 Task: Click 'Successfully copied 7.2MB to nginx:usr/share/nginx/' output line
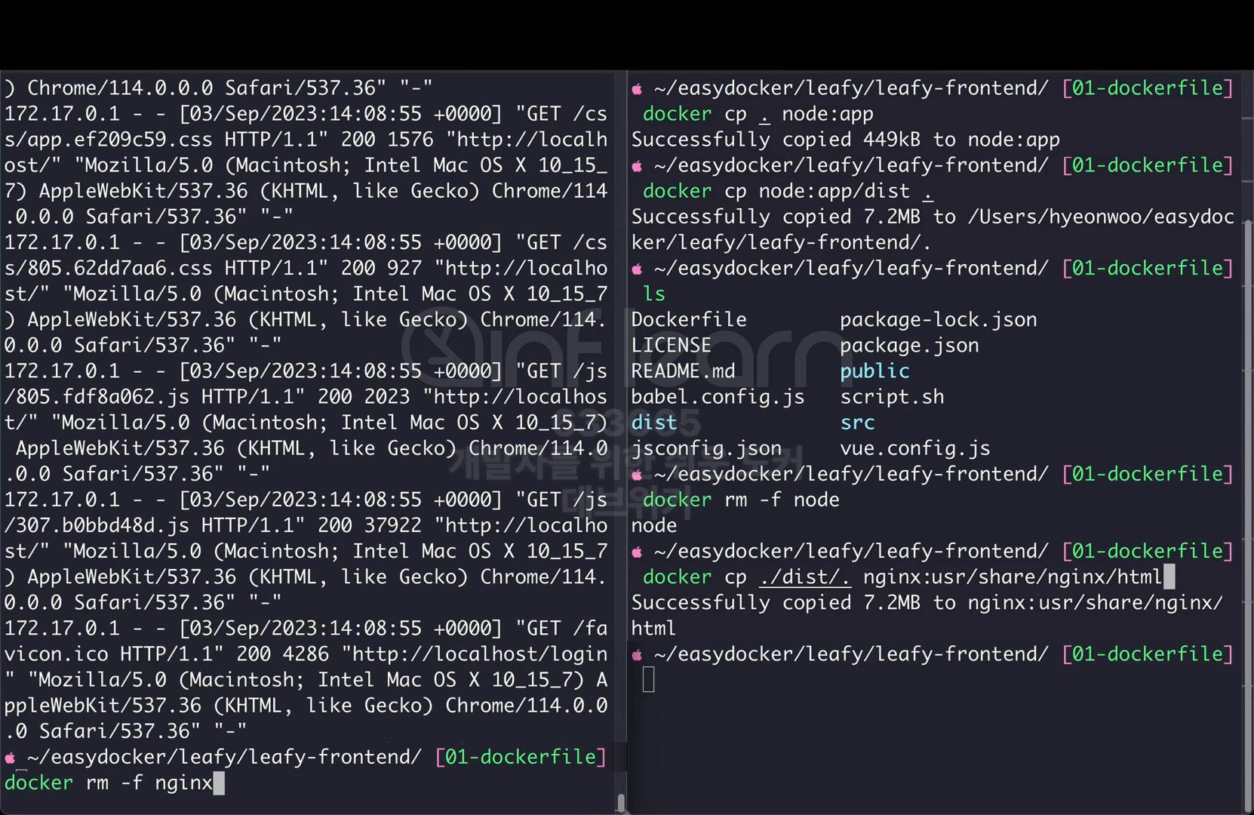(x=927, y=603)
